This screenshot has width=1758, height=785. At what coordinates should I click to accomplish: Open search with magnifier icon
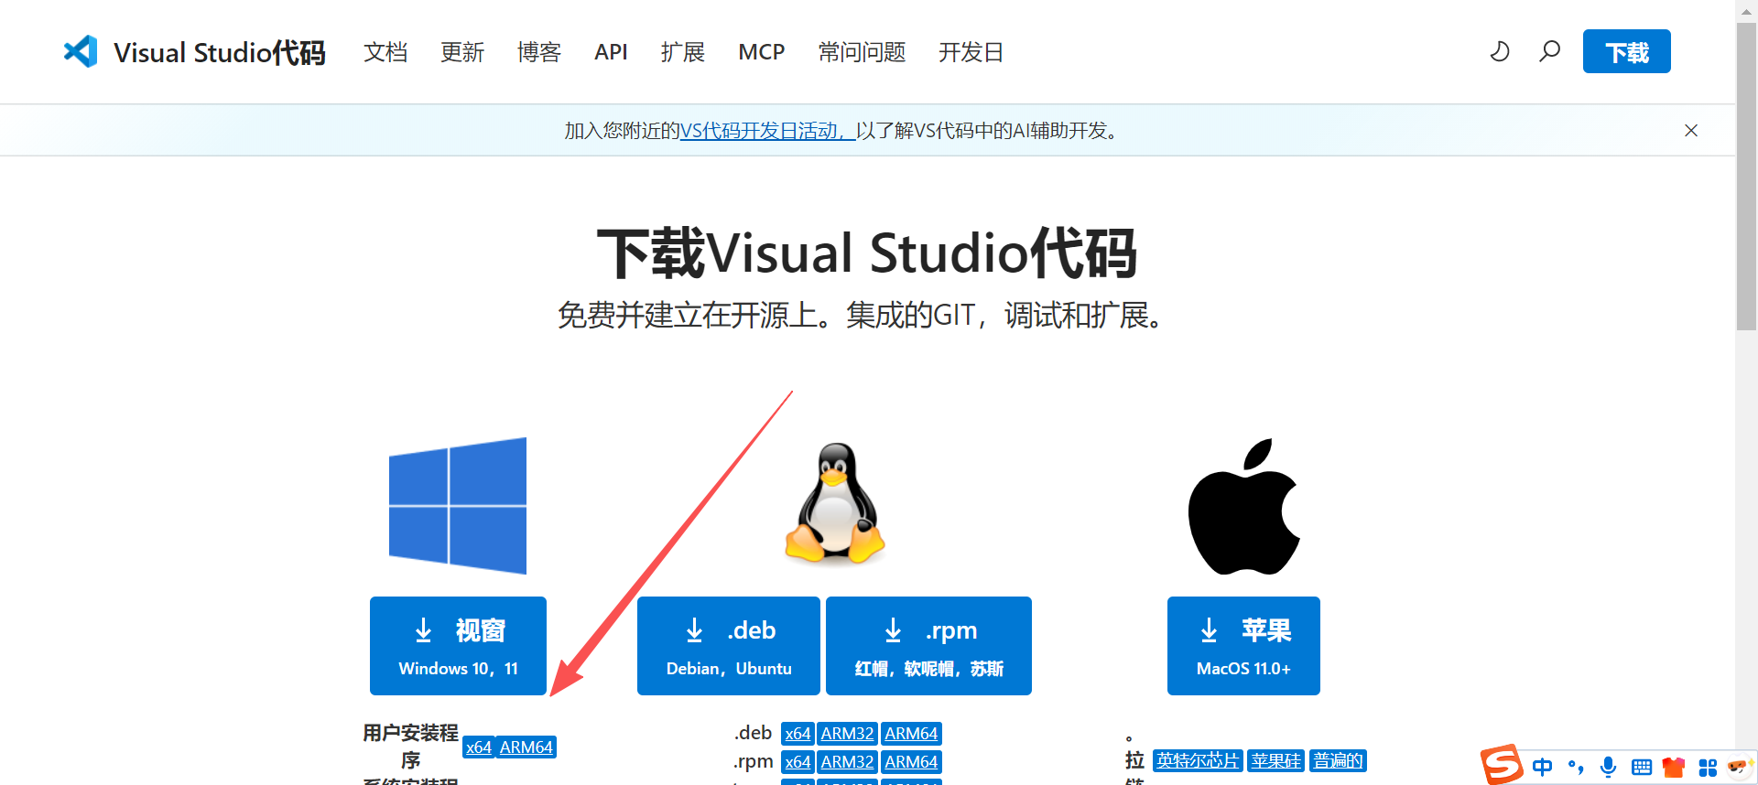1549,51
